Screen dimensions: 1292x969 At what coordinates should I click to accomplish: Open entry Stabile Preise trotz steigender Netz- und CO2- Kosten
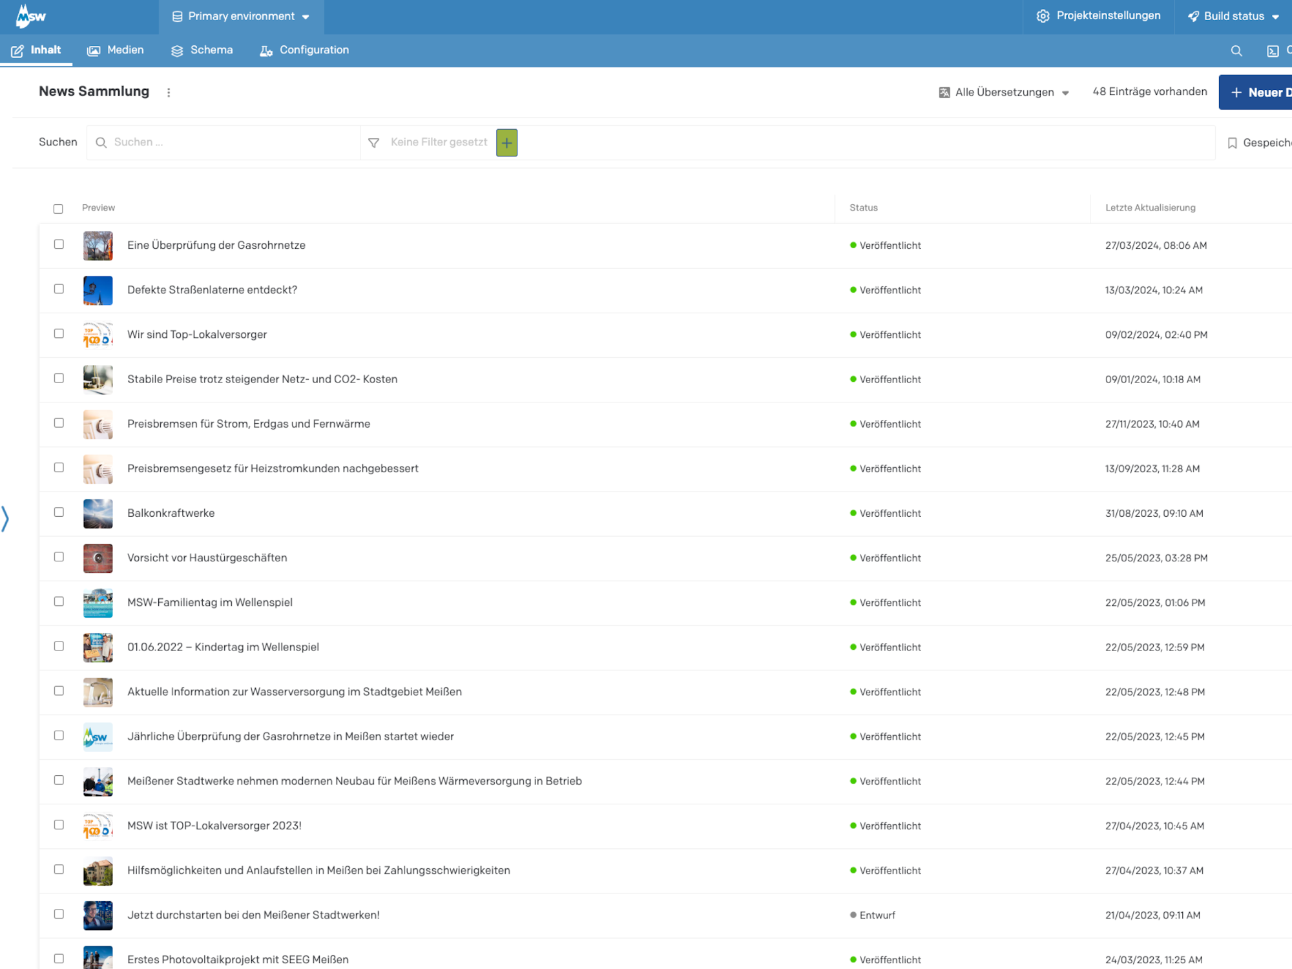[x=262, y=379]
